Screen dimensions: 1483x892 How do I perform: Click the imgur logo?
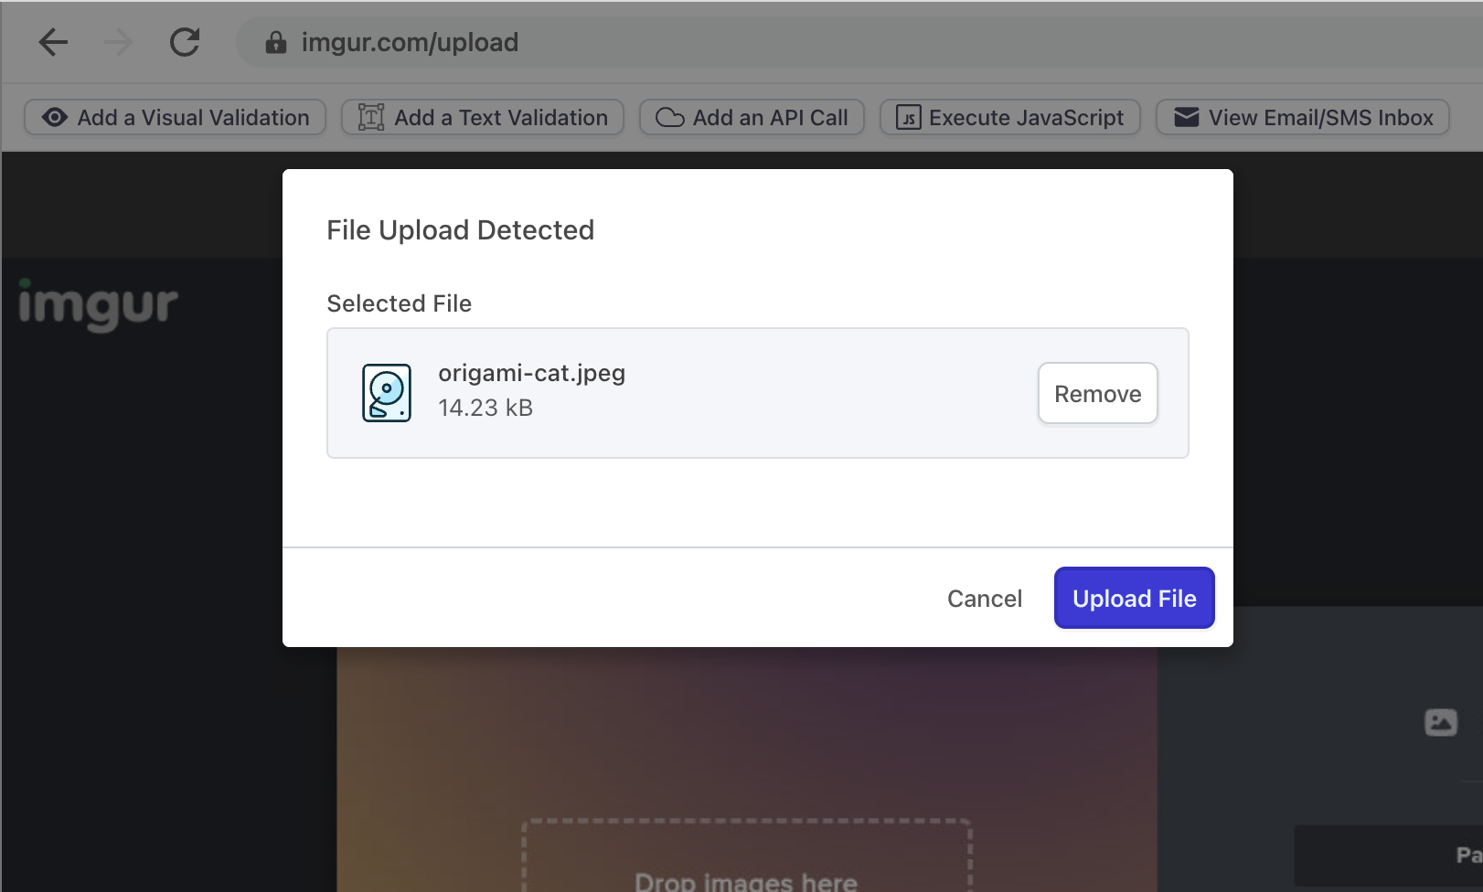coord(96,306)
